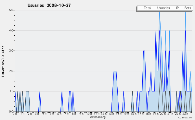The width and height of the screenshot is (195, 120).
Task: Click the '0 h' x-axis label
Action: [x=15, y=114]
